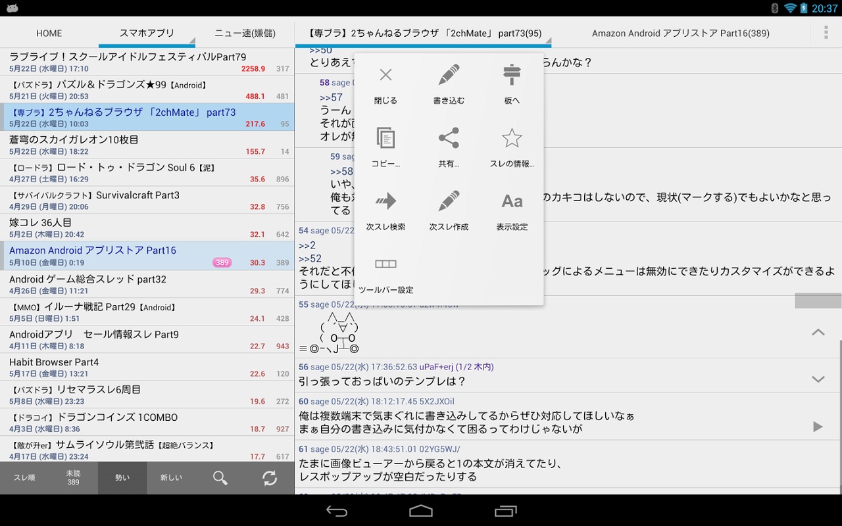Open the three-dot overflow menu
Viewport: 842px width, 526px height.
tap(826, 32)
